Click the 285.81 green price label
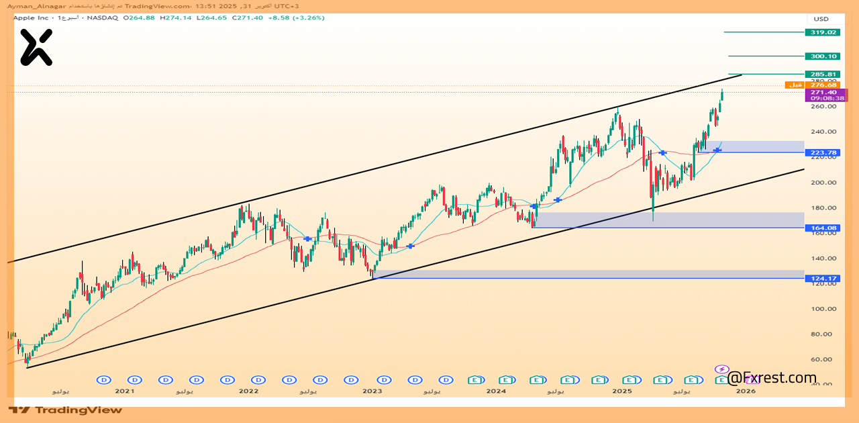Viewport: 859px width, 423px height. point(823,74)
